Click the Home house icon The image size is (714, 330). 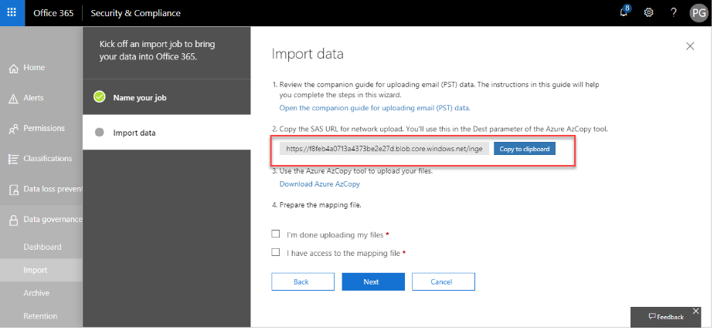coord(14,68)
